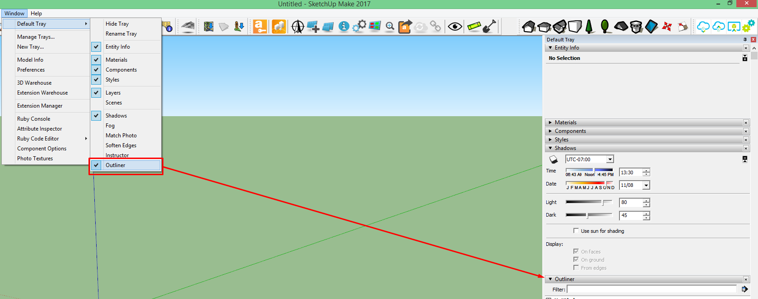Close the Materials panel with its X
The height and width of the screenshot is (299, 758).
tap(746, 122)
